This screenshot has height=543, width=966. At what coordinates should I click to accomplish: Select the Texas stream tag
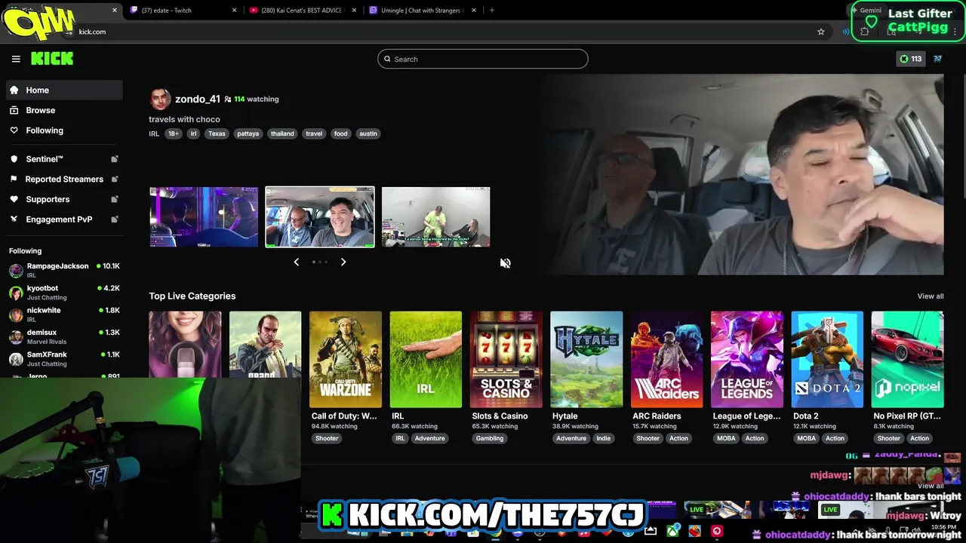217,133
